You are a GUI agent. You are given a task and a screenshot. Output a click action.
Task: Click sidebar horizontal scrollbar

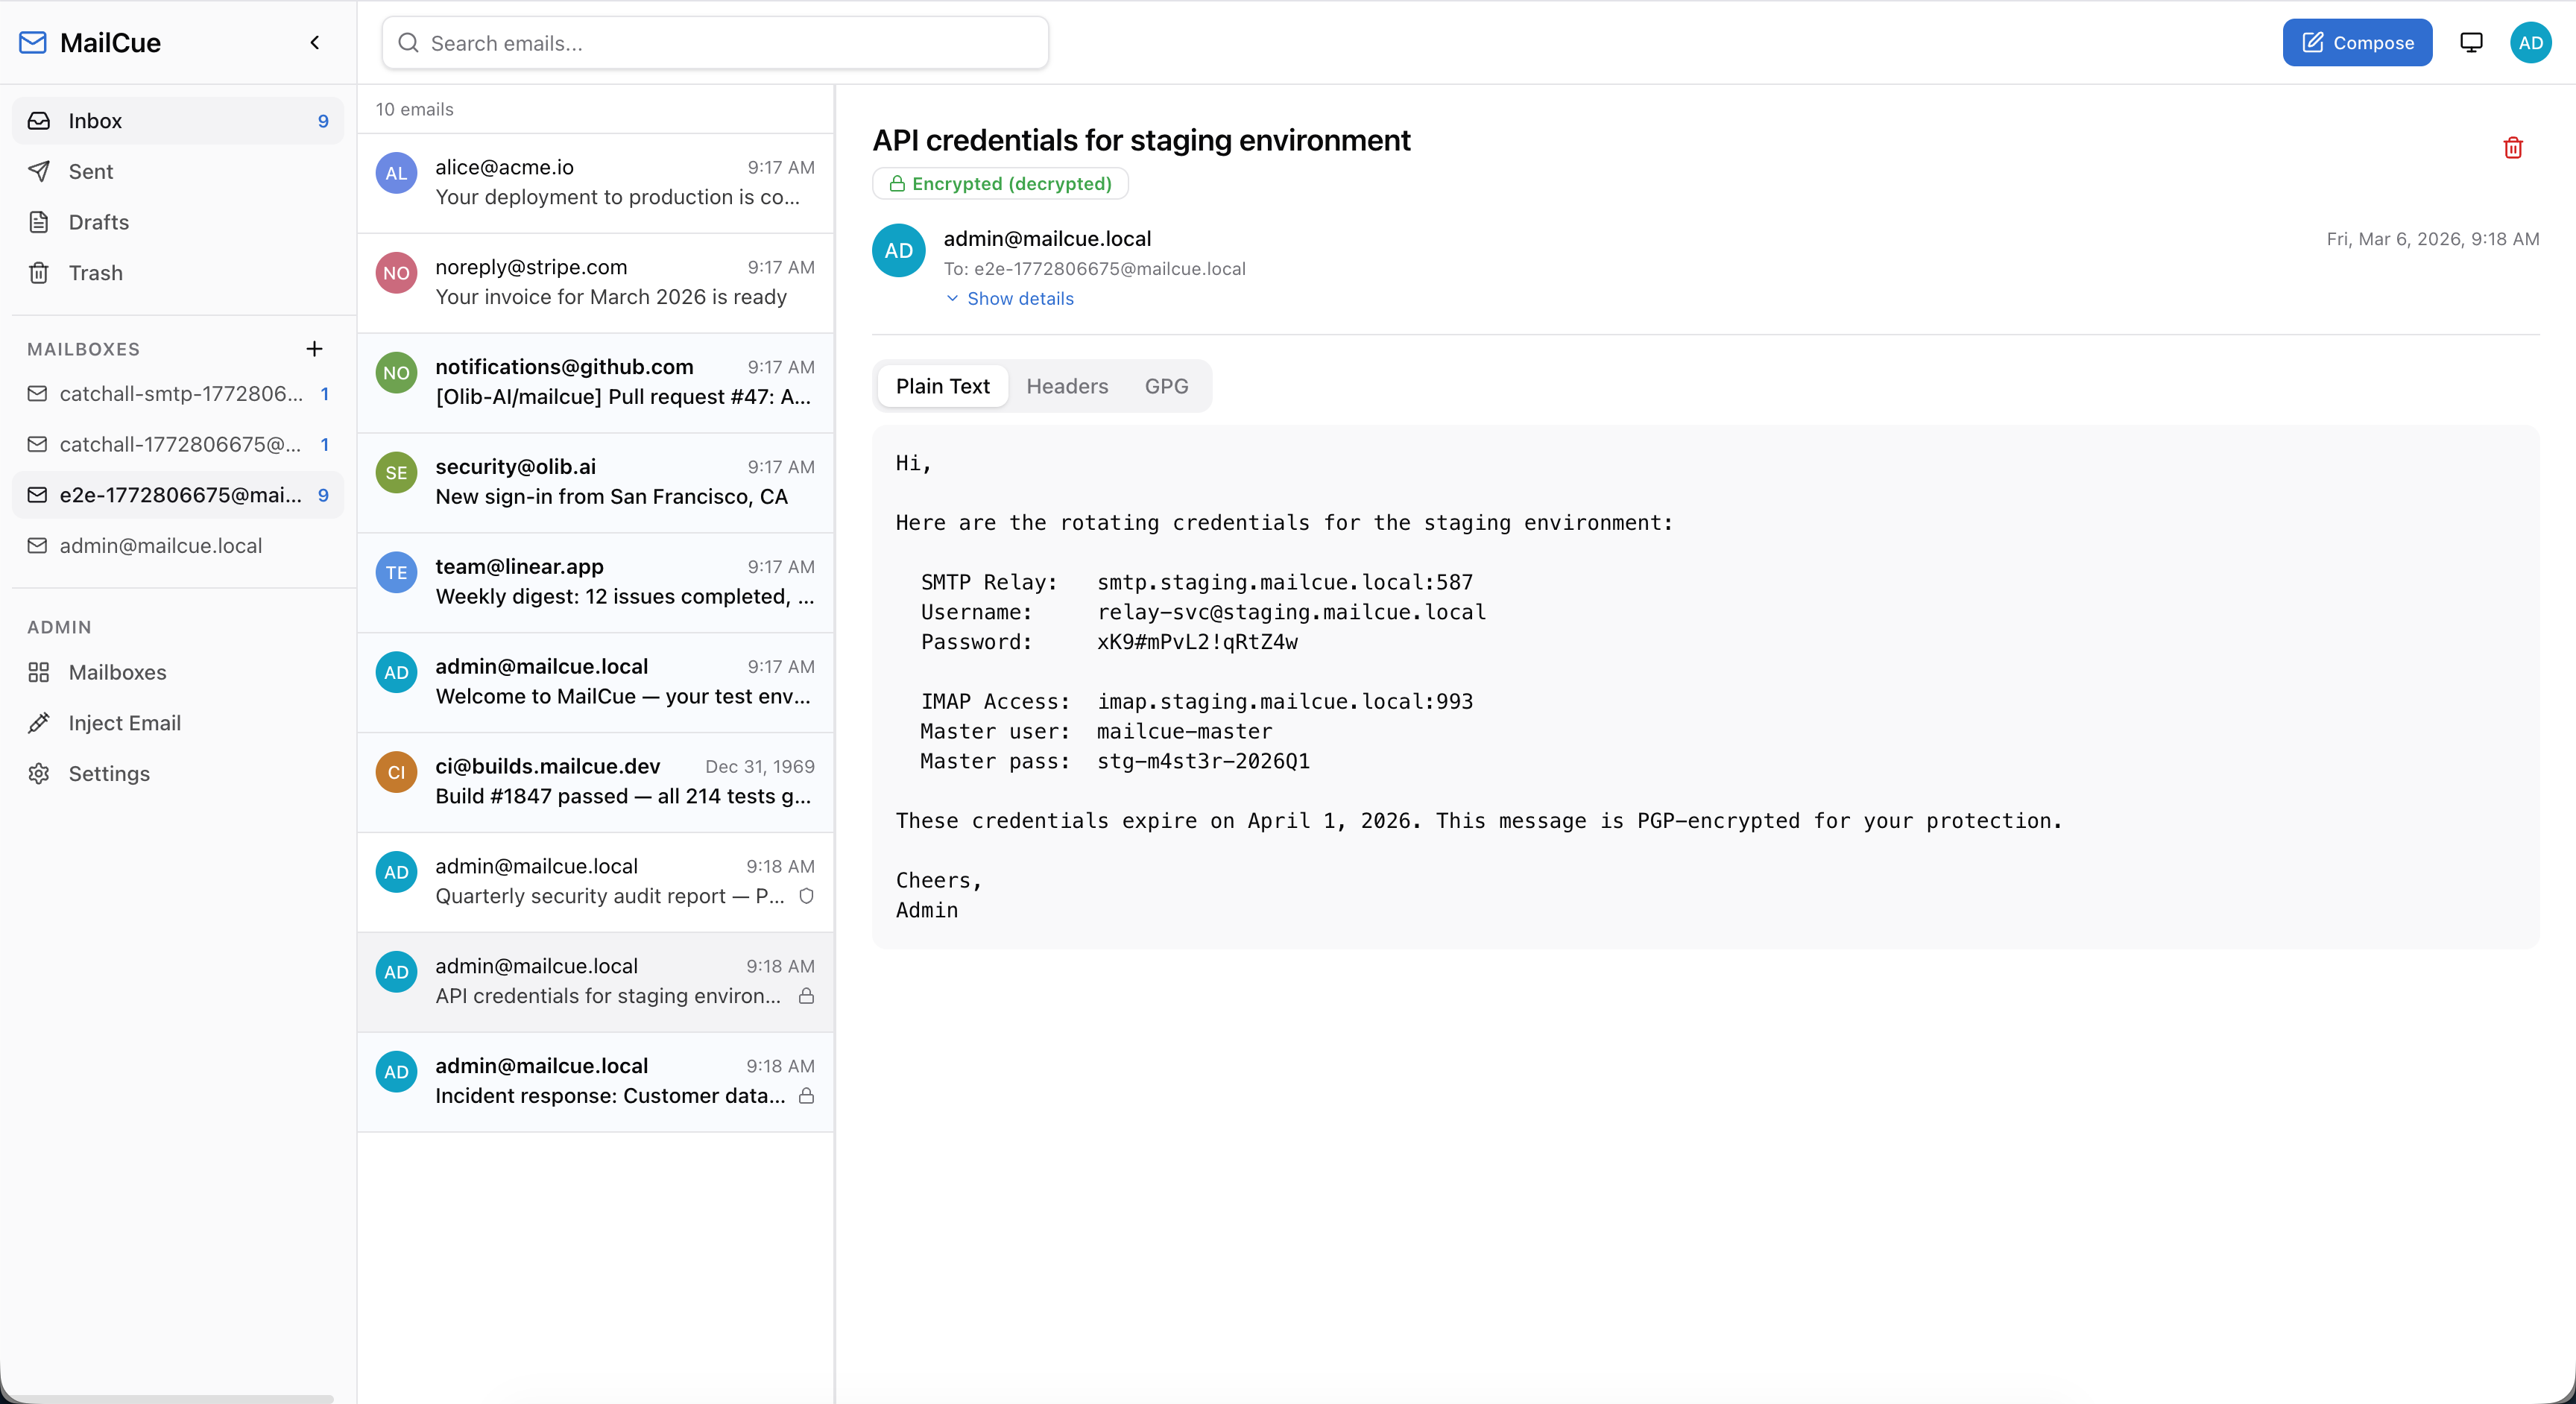[170, 1397]
